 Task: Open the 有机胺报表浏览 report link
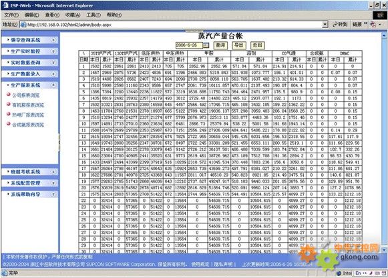point(28,105)
